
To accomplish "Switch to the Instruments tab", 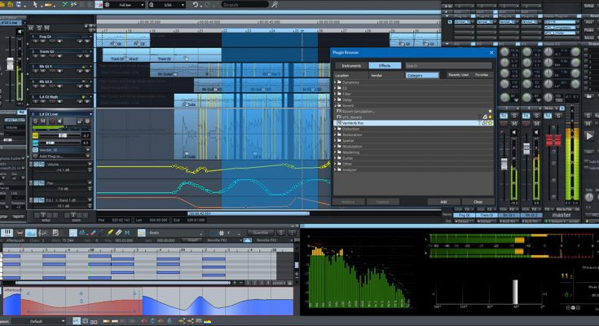I will (351, 65).
